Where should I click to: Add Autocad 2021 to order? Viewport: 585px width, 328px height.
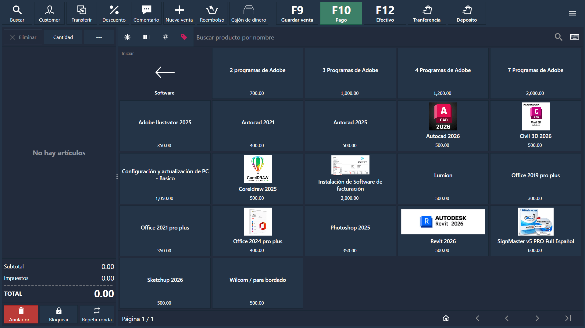[258, 126]
